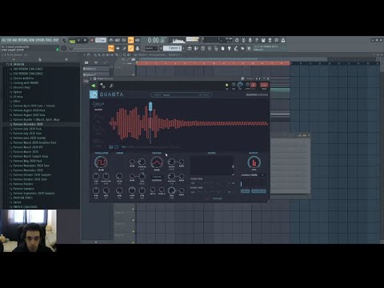384x288 pixels.
Task: Select the 'Patreon May 2020 Pack' folder
Action: (x=27, y=161)
